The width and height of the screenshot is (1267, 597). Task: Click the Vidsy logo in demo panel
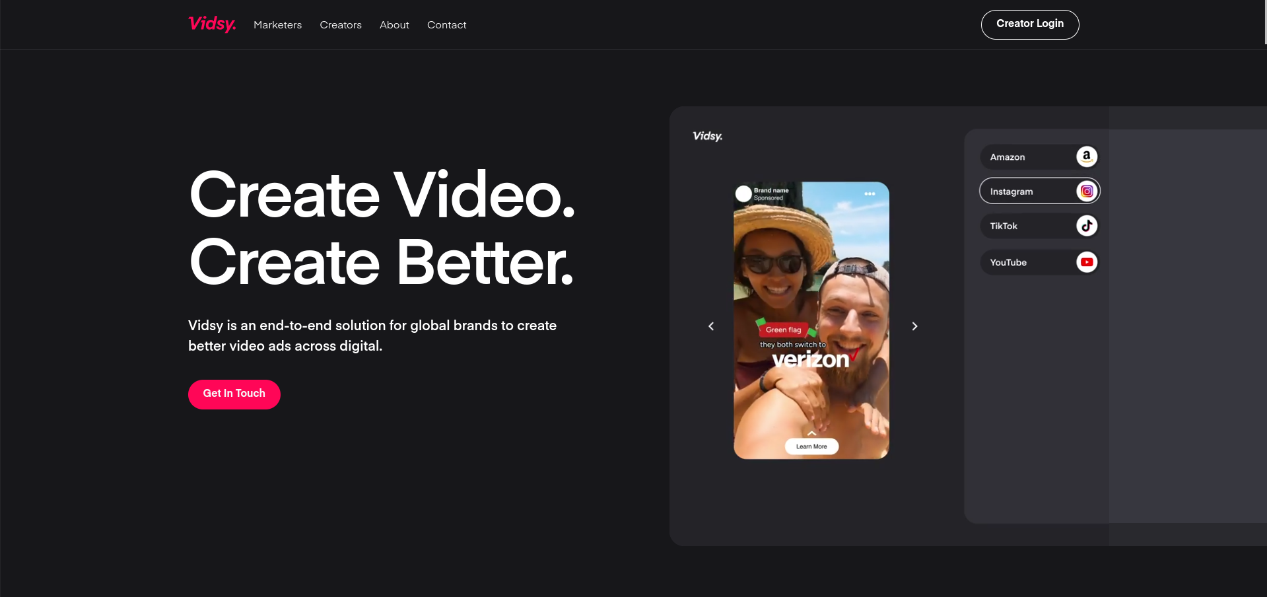tap(707, 136)
